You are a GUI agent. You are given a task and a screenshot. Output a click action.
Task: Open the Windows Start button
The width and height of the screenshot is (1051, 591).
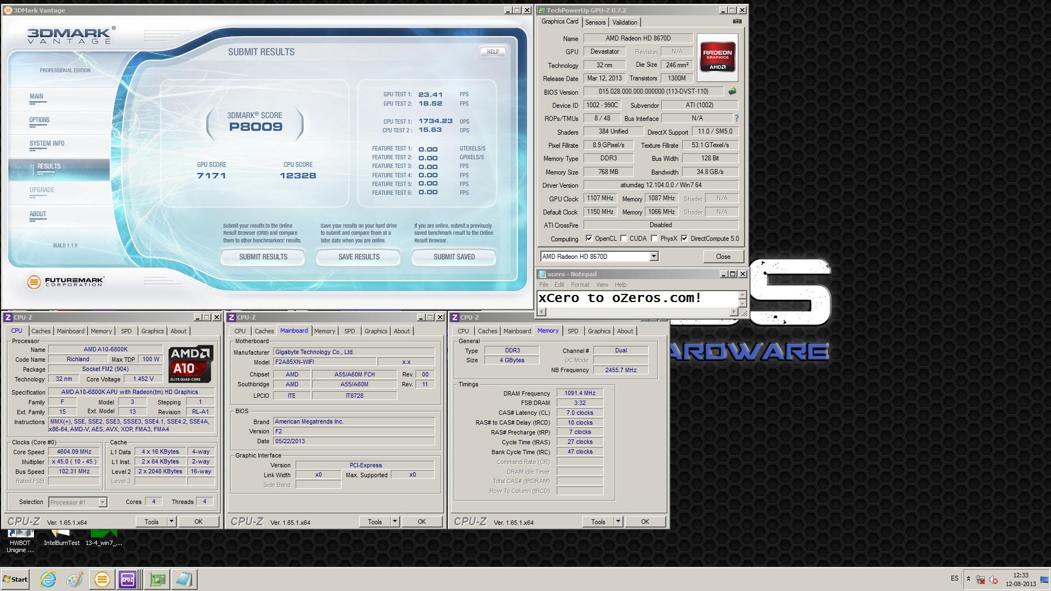pos(16,579)
